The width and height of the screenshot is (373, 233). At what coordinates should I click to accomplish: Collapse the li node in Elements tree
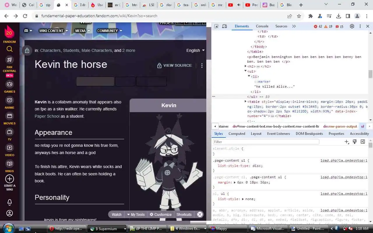click(249, 76)
